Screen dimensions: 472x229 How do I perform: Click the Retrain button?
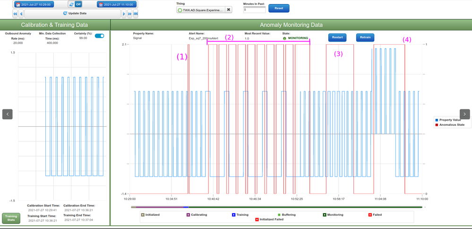coord(365,37)
